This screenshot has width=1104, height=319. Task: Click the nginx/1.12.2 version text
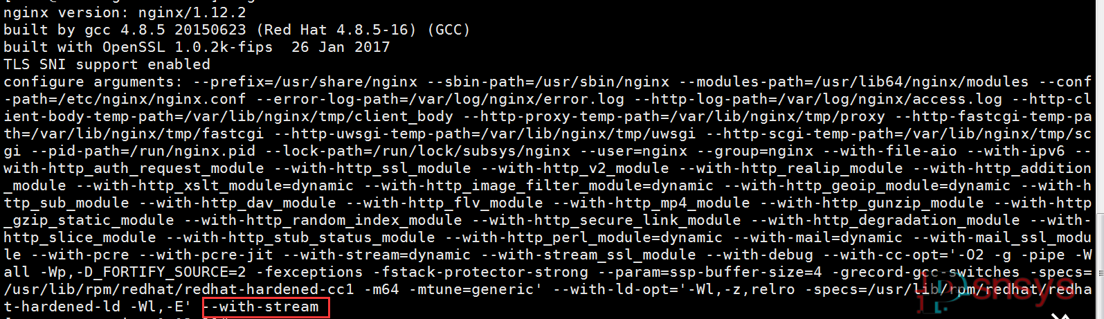point(192,12)
